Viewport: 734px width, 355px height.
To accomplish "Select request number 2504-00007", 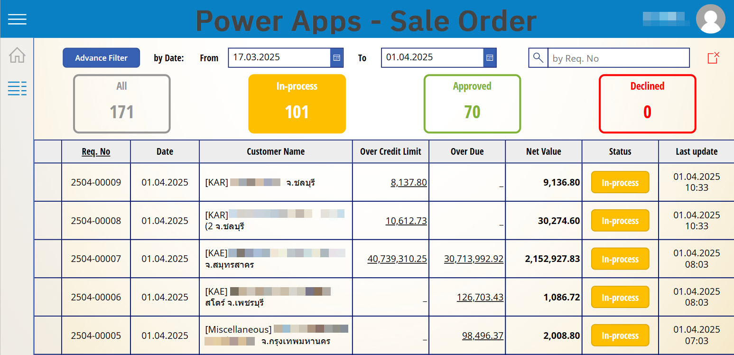I will pyautogui.click(x=96, y=259).
